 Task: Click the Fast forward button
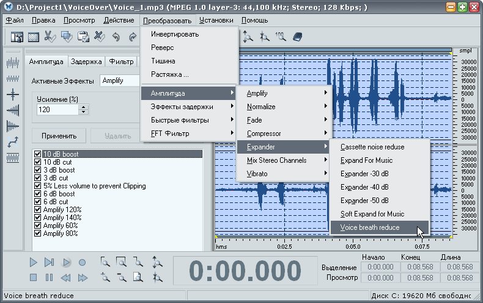tap(83, 278)
